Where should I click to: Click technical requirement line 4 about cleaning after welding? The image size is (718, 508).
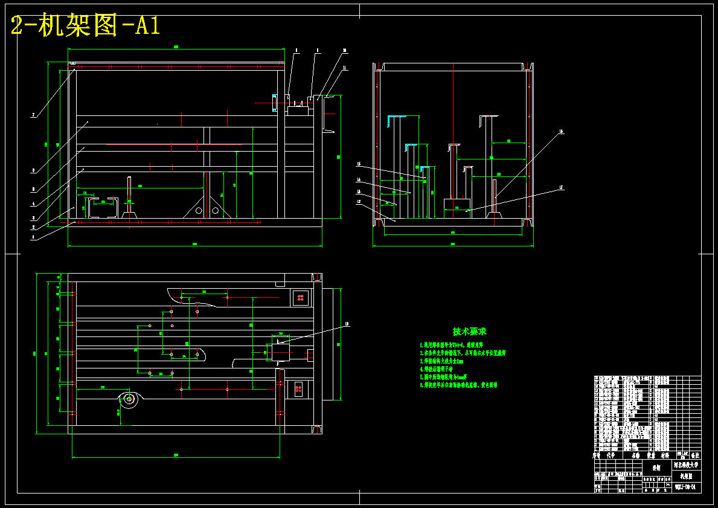(436, 369)
